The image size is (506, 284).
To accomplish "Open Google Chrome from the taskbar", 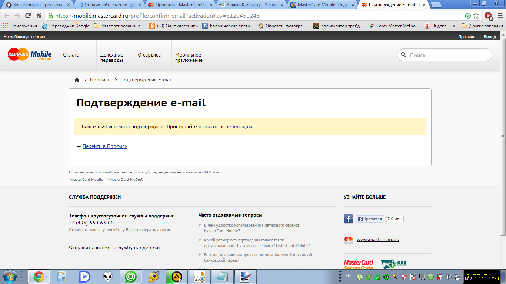I will [39, 277].
